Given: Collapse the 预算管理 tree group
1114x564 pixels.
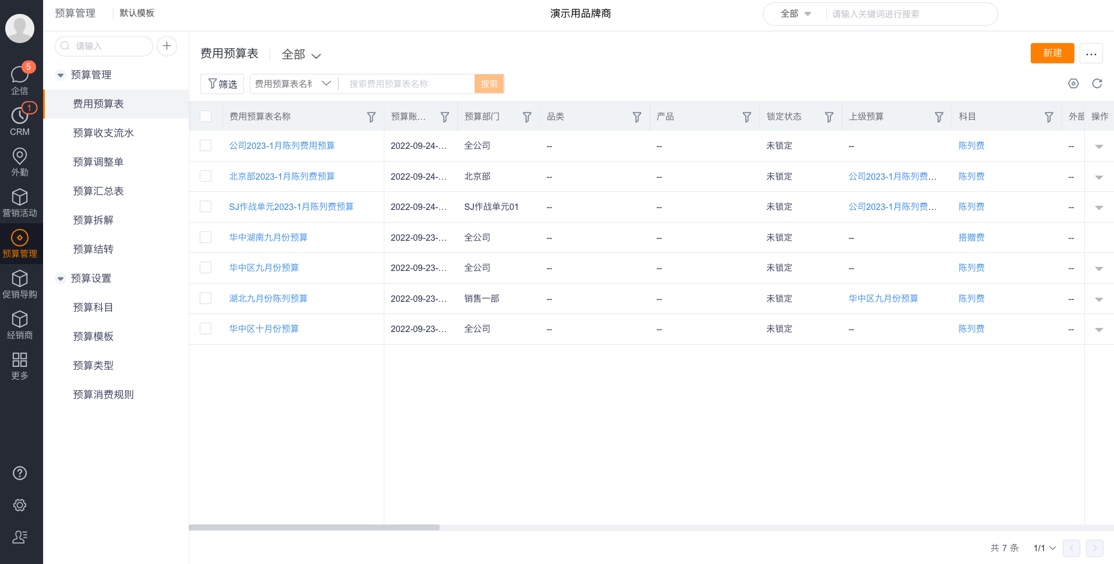Looking at the screenshot, I should (x=60, y=75).
